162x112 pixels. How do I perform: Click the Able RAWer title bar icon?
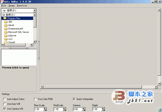[x=2, y=2]
